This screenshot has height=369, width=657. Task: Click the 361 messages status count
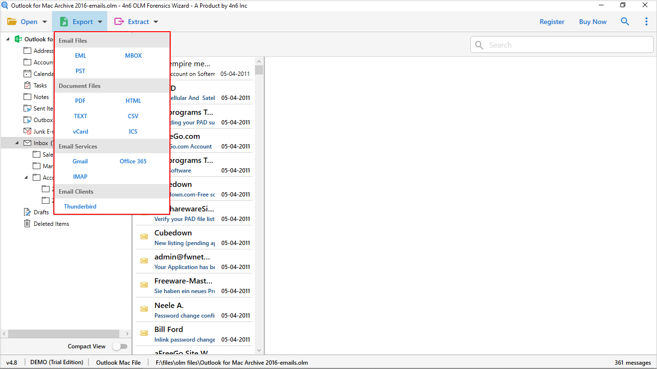(632, 362)
